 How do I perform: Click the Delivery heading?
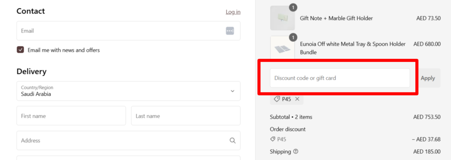coord(31,72)
